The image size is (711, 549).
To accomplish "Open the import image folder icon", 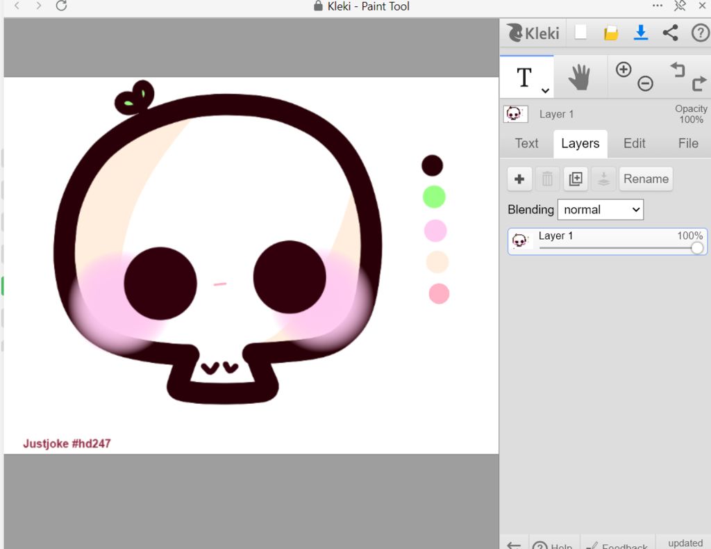I will [611, 33].
